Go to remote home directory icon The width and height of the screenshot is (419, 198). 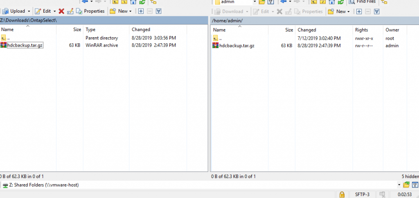(331, 2)
